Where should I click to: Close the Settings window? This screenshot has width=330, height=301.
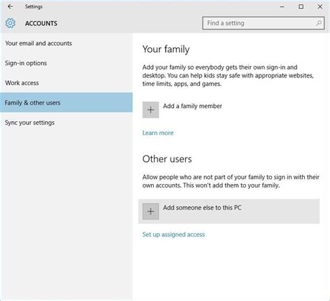click(x=320, y=7)
